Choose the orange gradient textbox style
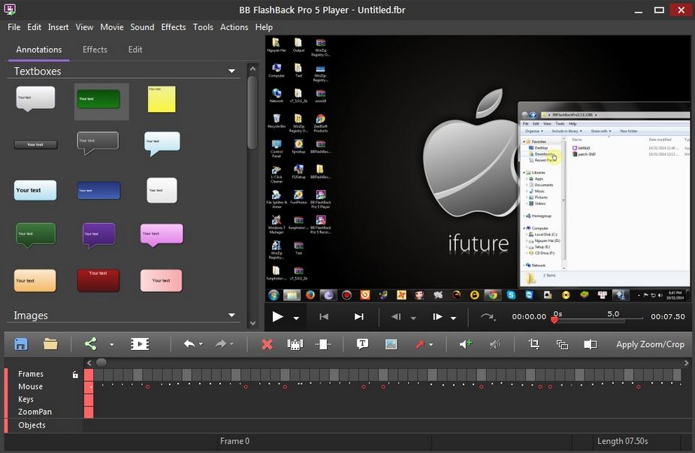Screen dimensions: 695x453 point(35,280)
